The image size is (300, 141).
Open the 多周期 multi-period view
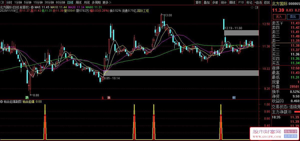coord(96,2)
